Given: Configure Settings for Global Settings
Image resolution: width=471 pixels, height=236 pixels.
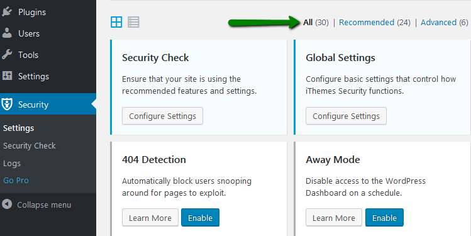Looking at the screenshot, I should tap(346, 116).
